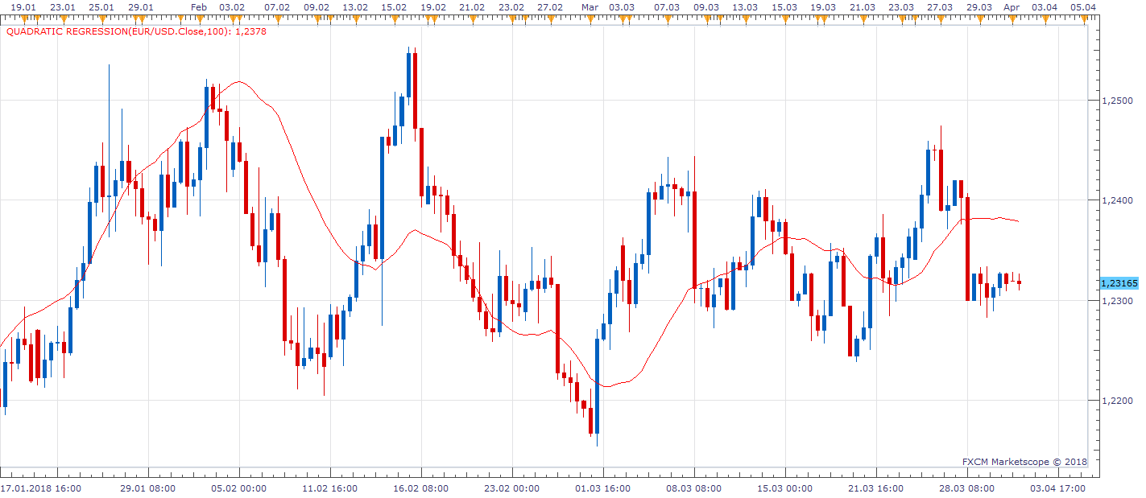The image size is (1146, 498).
Task: Click event marker beneath 03.04 date
Action: [x=1046, y=19]
